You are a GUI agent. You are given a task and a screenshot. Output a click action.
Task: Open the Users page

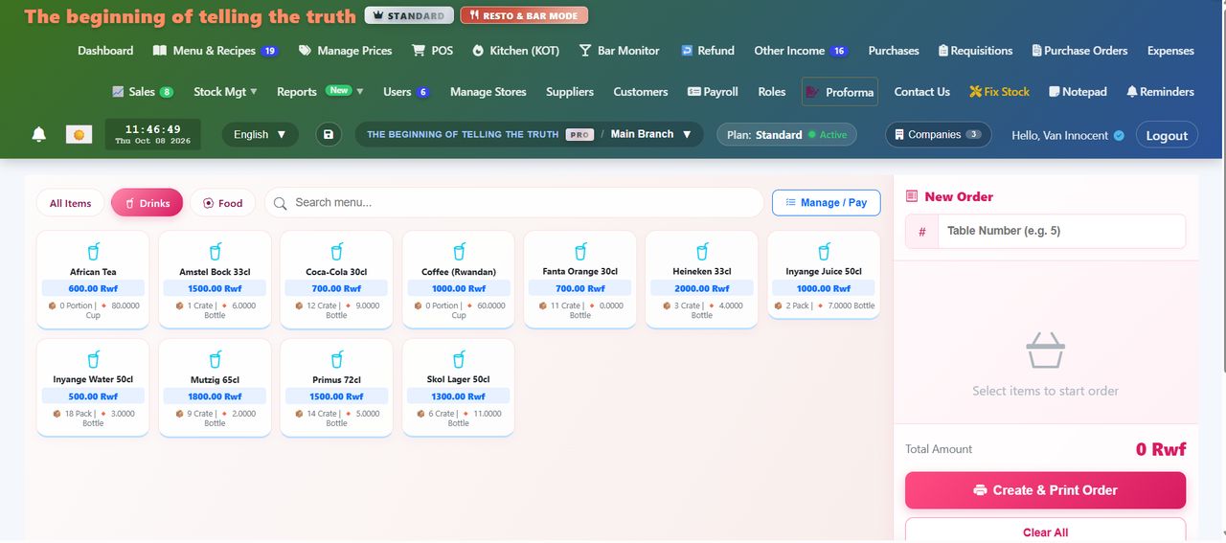click(406, 92)
